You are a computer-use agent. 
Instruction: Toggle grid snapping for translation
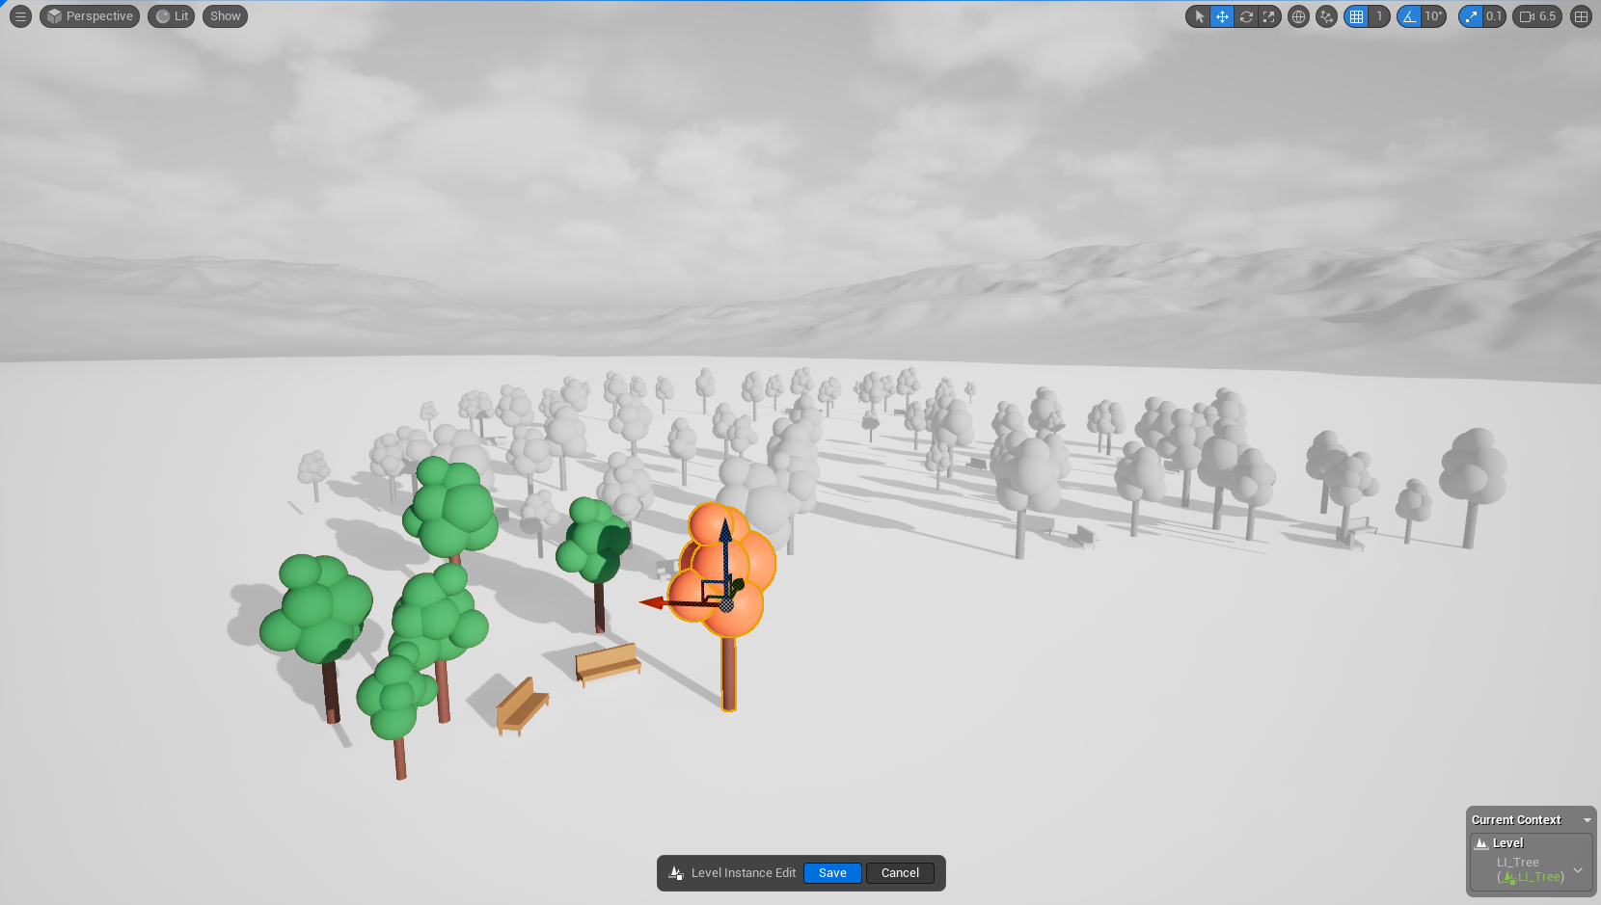pos(1357,16)
